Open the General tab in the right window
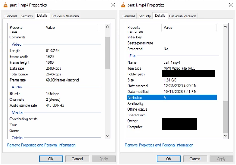 (128, 16)
